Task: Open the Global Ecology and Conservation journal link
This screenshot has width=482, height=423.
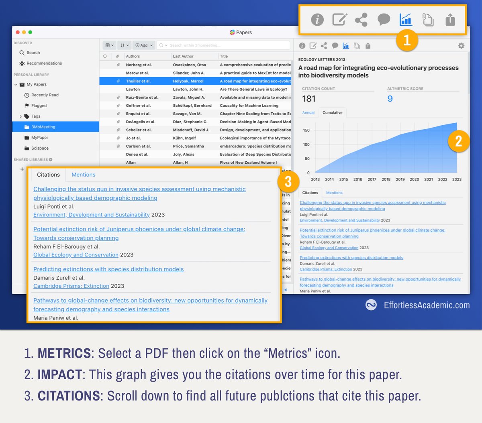Action: tap(75, 255)
